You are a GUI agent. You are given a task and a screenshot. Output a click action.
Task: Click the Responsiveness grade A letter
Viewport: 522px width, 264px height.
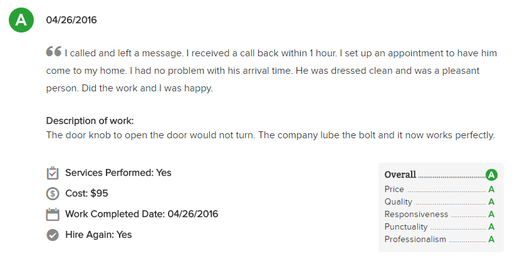click(491, 215)
